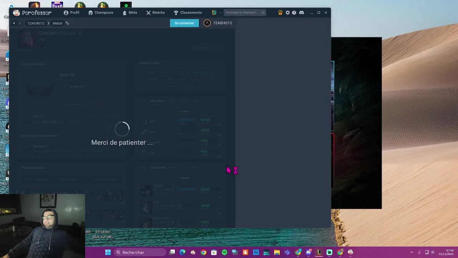Open the Discord link icon
458x258 pixels.
[x=301, y=13]
